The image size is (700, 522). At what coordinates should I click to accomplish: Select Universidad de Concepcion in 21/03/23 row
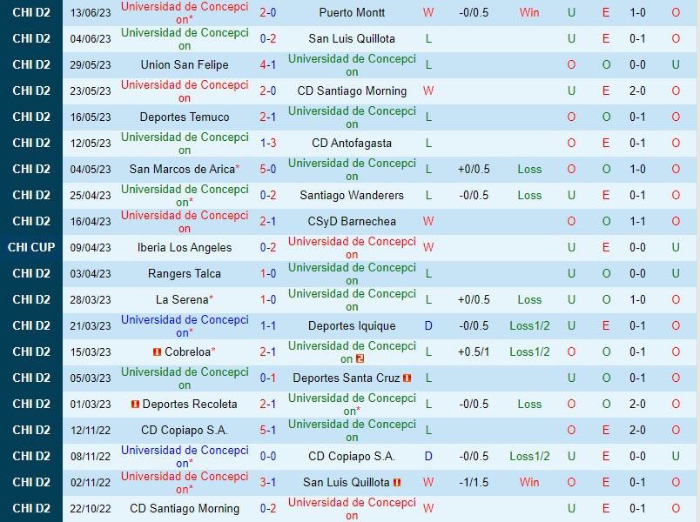click(185, 325)
